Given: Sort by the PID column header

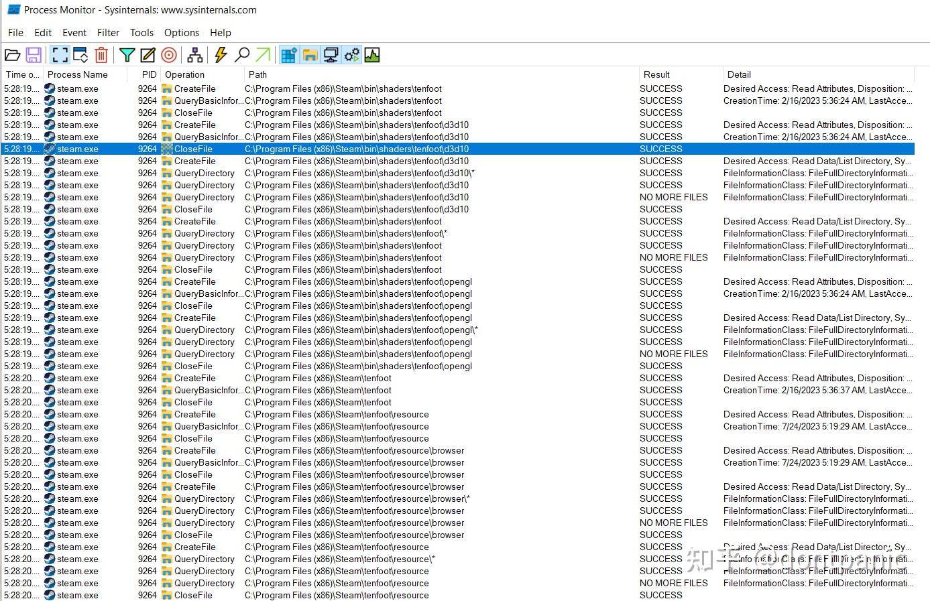Looking at the screenshot, I should coord(143,74).
